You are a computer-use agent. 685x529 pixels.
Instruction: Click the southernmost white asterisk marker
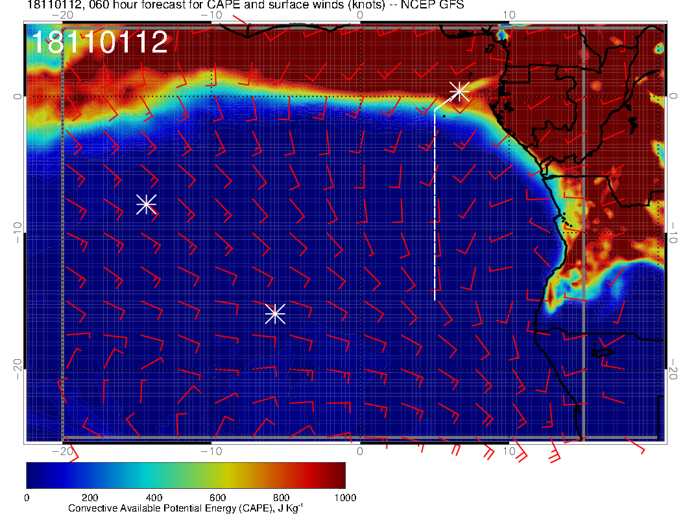click(x=275, y=314)
